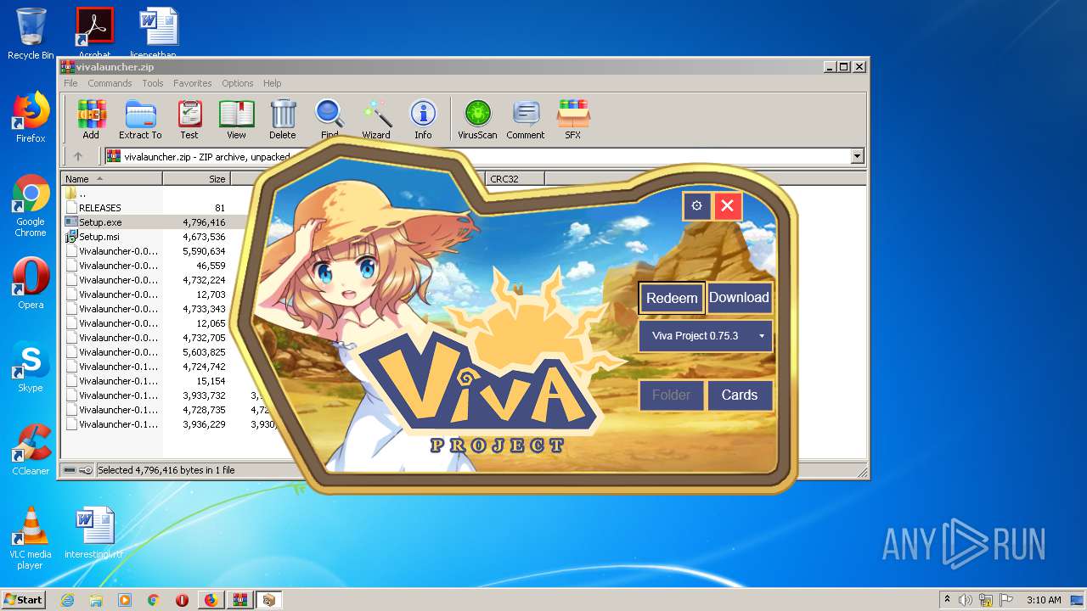This screenshot has height=611, width=1087.
Task: Click the Cards button
Action: pyautogui.click(x=740, y=395)
